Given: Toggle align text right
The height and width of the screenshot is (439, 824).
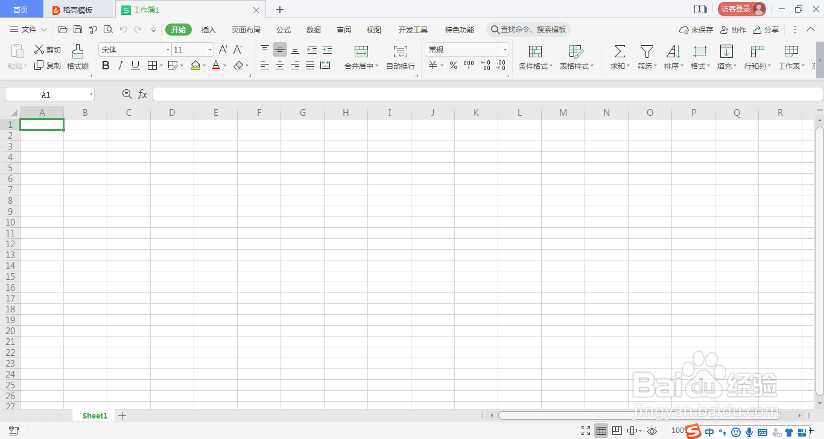Looking at the screenshot, I should click(295, 65).
